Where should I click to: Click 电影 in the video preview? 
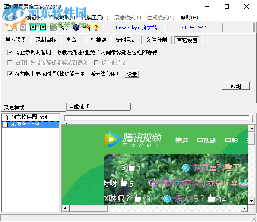[232, 141]
